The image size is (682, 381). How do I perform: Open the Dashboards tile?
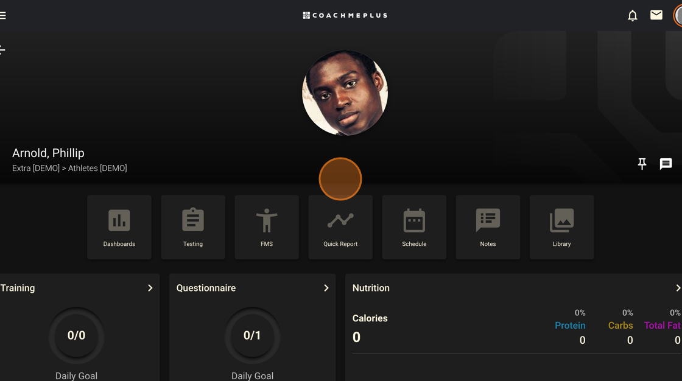pyautogui.click(x=119, y=227)
